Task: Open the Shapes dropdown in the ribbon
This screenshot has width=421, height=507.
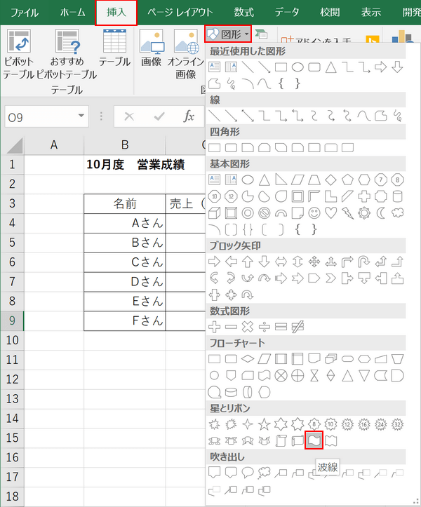Action: coord(228,34)
